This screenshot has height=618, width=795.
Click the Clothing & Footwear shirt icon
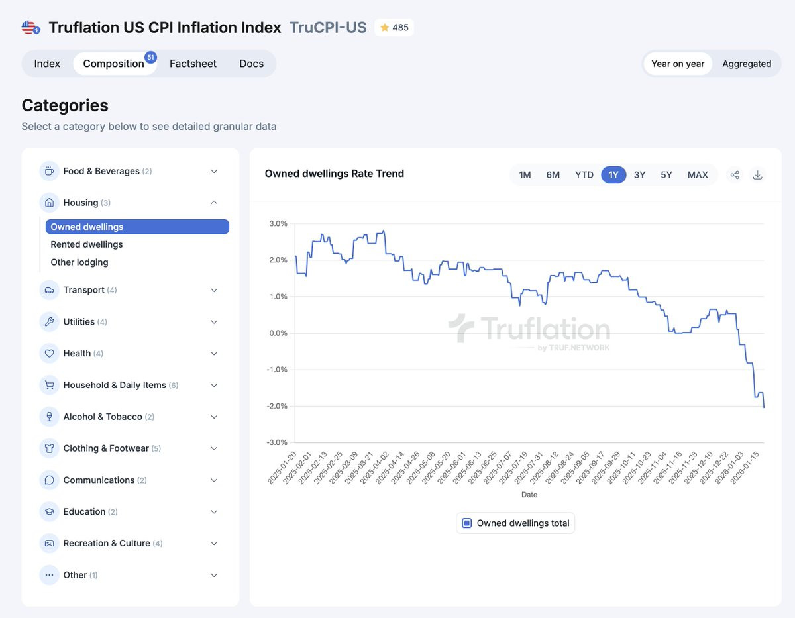[49, 448]
